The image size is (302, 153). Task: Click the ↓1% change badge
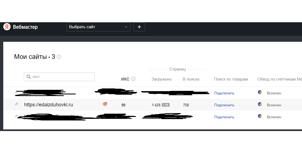[166, 105]
